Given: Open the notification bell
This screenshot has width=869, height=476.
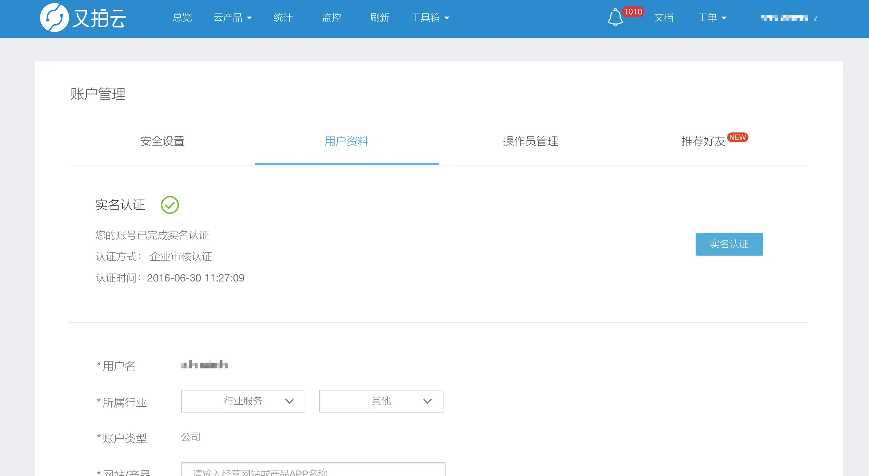Looking at the screenshot, I should pos(615,18).
